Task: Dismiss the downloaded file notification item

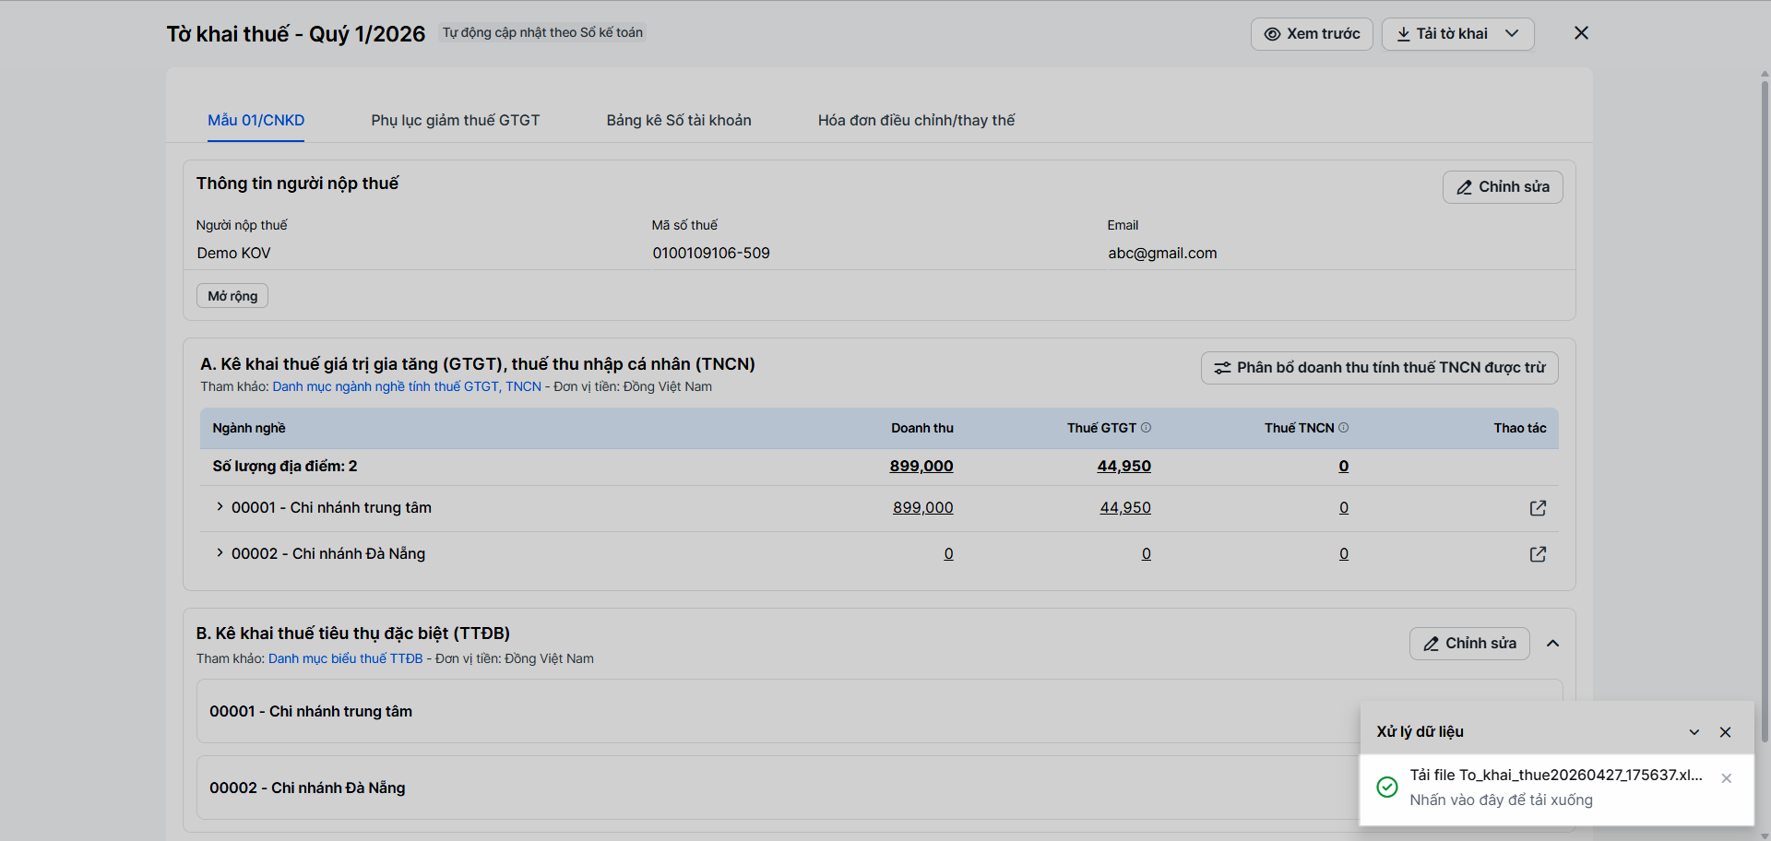Action: pos(1727,778)
